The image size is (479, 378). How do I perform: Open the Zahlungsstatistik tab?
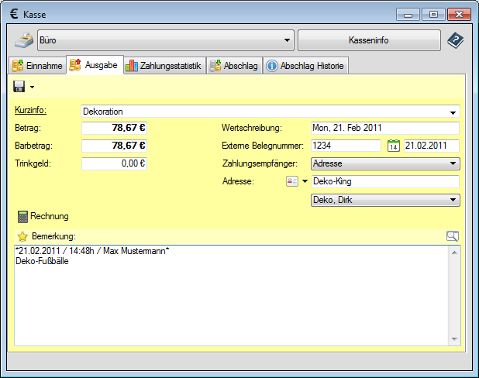(164, 66)
